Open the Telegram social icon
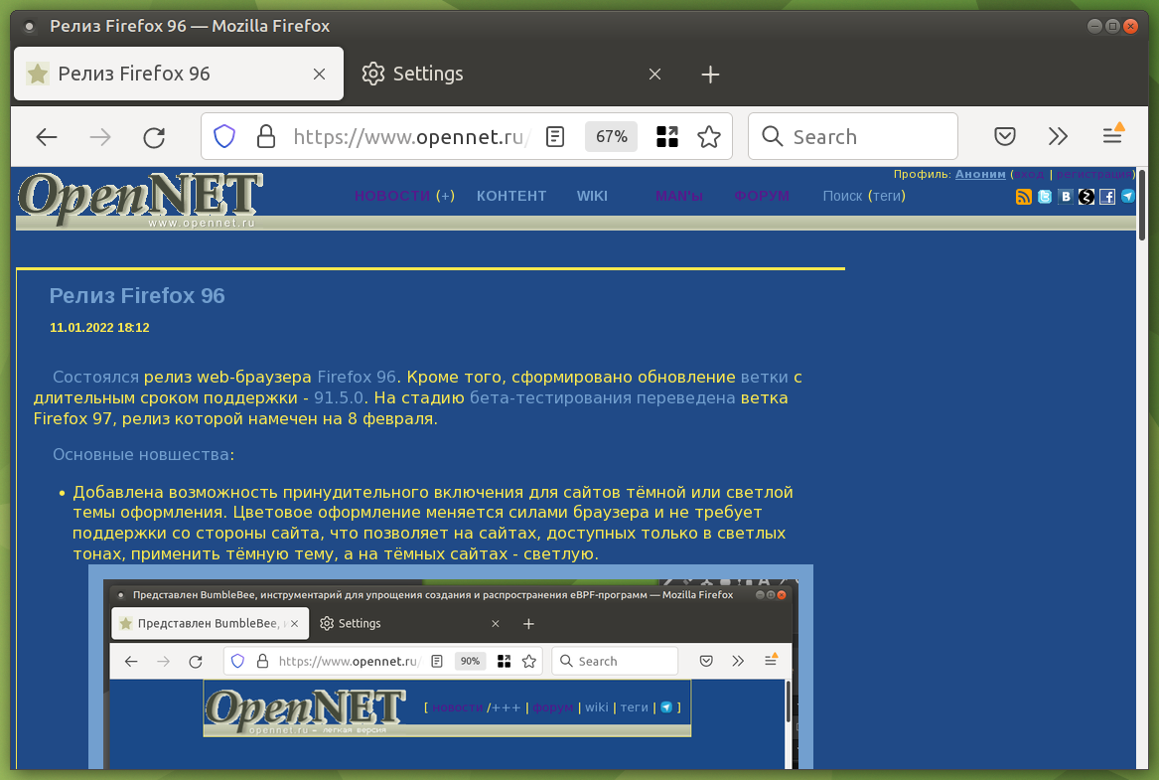 1128,196
